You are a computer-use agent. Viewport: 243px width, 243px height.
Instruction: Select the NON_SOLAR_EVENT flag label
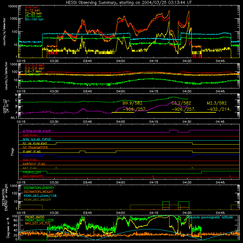(x=37, y=139)
